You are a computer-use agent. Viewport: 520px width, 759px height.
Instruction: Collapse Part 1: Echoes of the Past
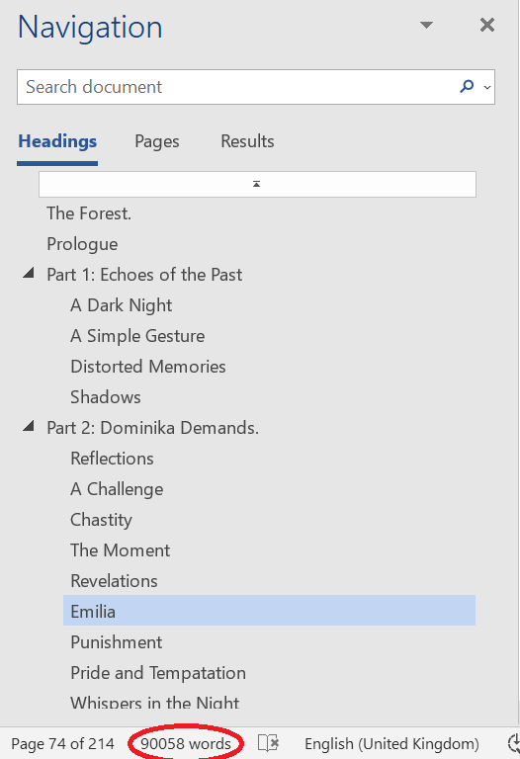pos(29,274)
